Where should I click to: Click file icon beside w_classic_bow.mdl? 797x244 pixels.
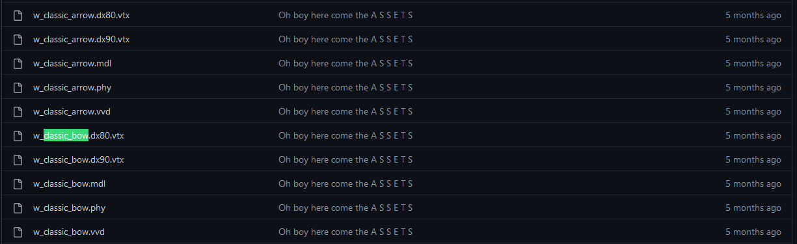pos(18,183)
